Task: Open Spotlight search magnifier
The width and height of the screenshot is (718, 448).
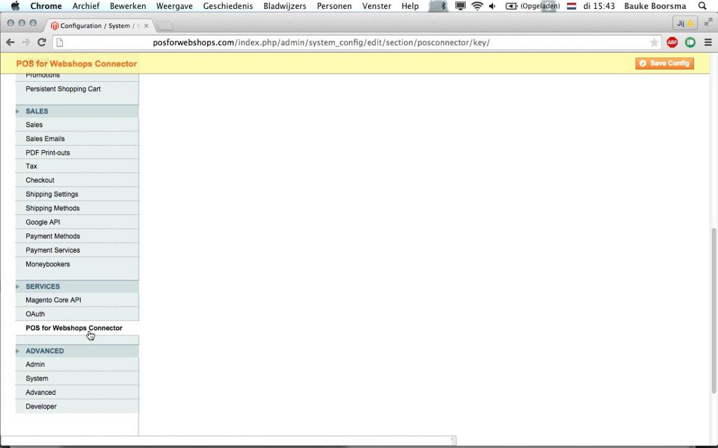Action: pyautogui.click(x=702, y=6)
